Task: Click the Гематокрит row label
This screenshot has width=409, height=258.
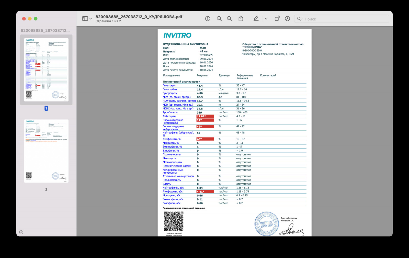Action: click(x=169, y=86)
